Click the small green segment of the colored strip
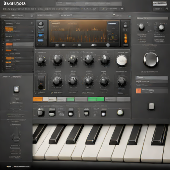This screenshot has height=170, width=170. coord(70,99)
